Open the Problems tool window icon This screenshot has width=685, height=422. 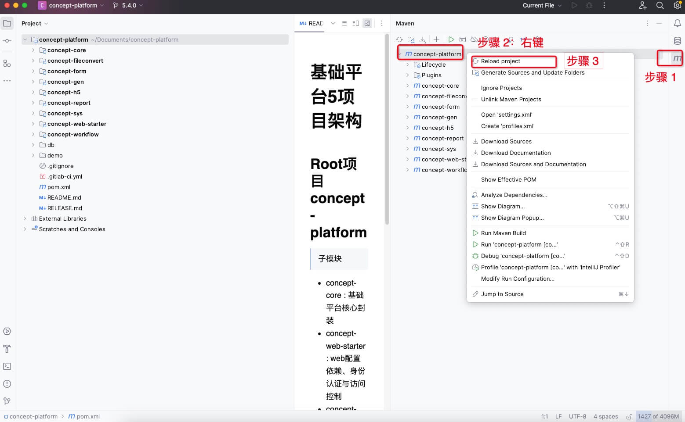(7, 384)
